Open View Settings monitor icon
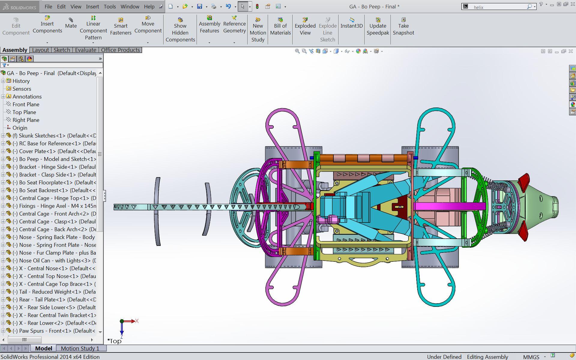This screenshot has width=576, height=360. [x=376, y=51]
